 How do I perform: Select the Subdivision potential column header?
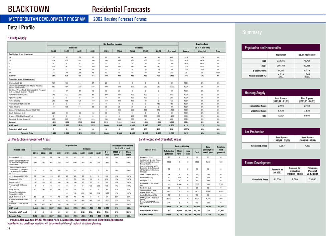[x=169, y=152]
